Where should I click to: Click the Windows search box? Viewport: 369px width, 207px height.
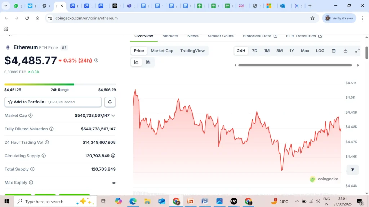pyautogui.click(x=55, y=201)
